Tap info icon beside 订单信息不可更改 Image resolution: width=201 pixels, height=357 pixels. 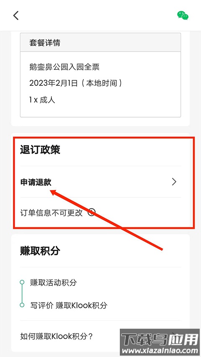tap(91, 213)
